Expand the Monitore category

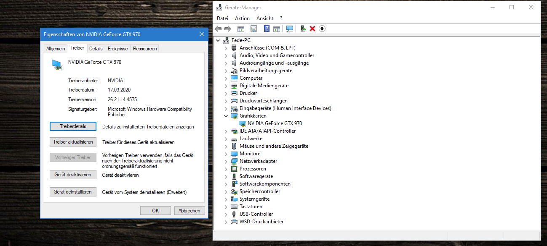tap(226, 154)
